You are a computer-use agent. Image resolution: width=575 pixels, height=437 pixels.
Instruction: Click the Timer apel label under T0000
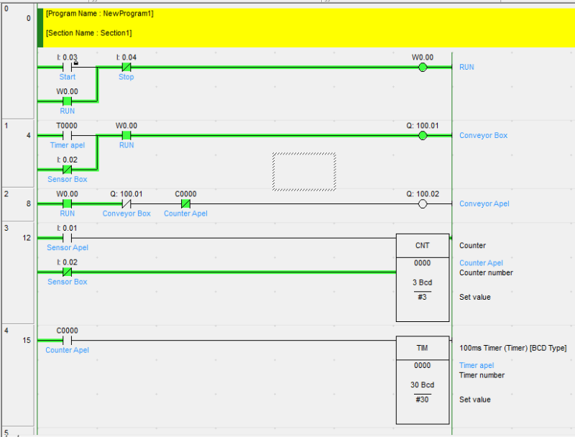(68, 145)
